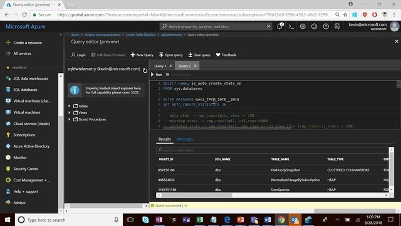Open Windows Start menu
The width and height of the screenshot is (401, 226).
[x=7, y=220]
